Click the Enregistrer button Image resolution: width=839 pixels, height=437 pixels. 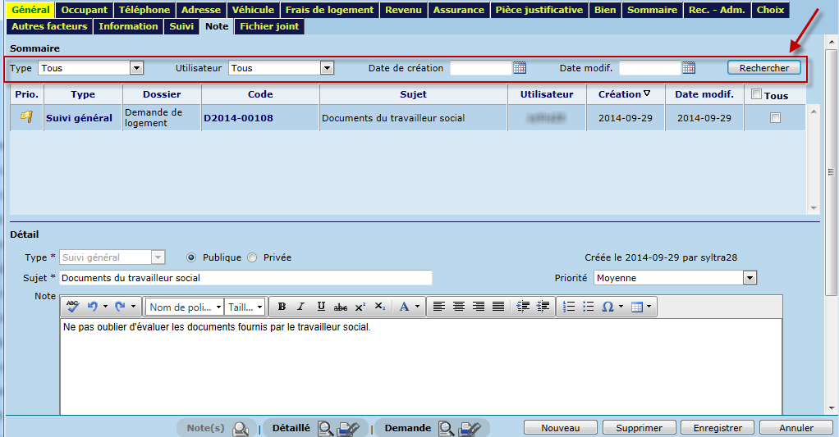718,428
